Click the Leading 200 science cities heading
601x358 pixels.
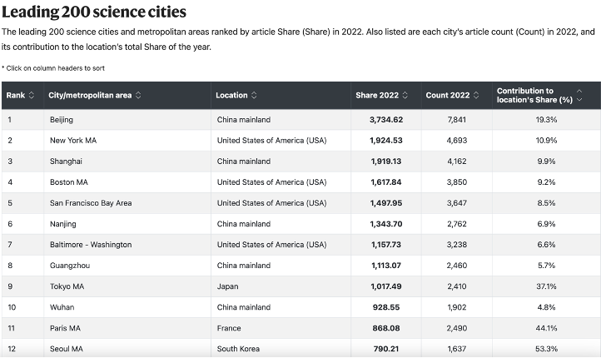point(94,12)
